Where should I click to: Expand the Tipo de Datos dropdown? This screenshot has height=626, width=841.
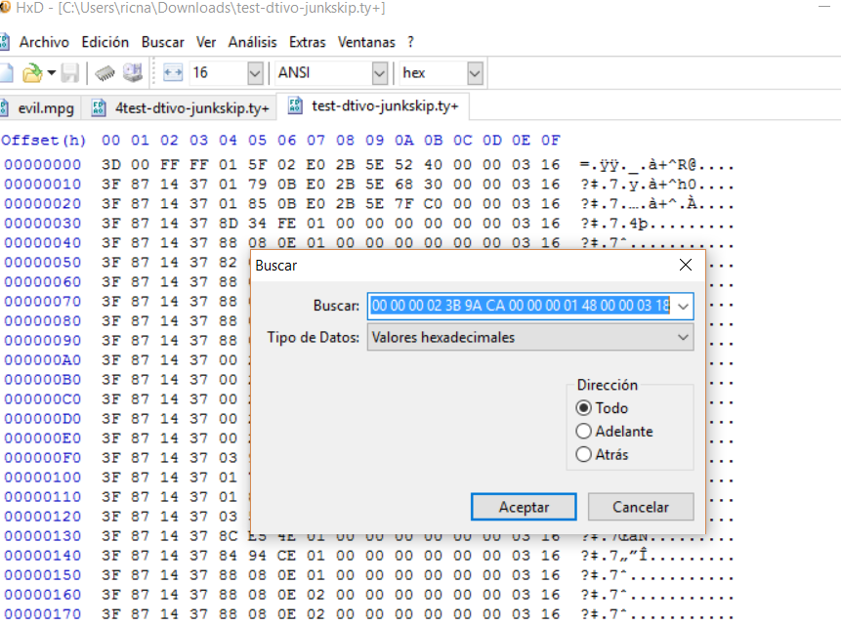(682, 338)
